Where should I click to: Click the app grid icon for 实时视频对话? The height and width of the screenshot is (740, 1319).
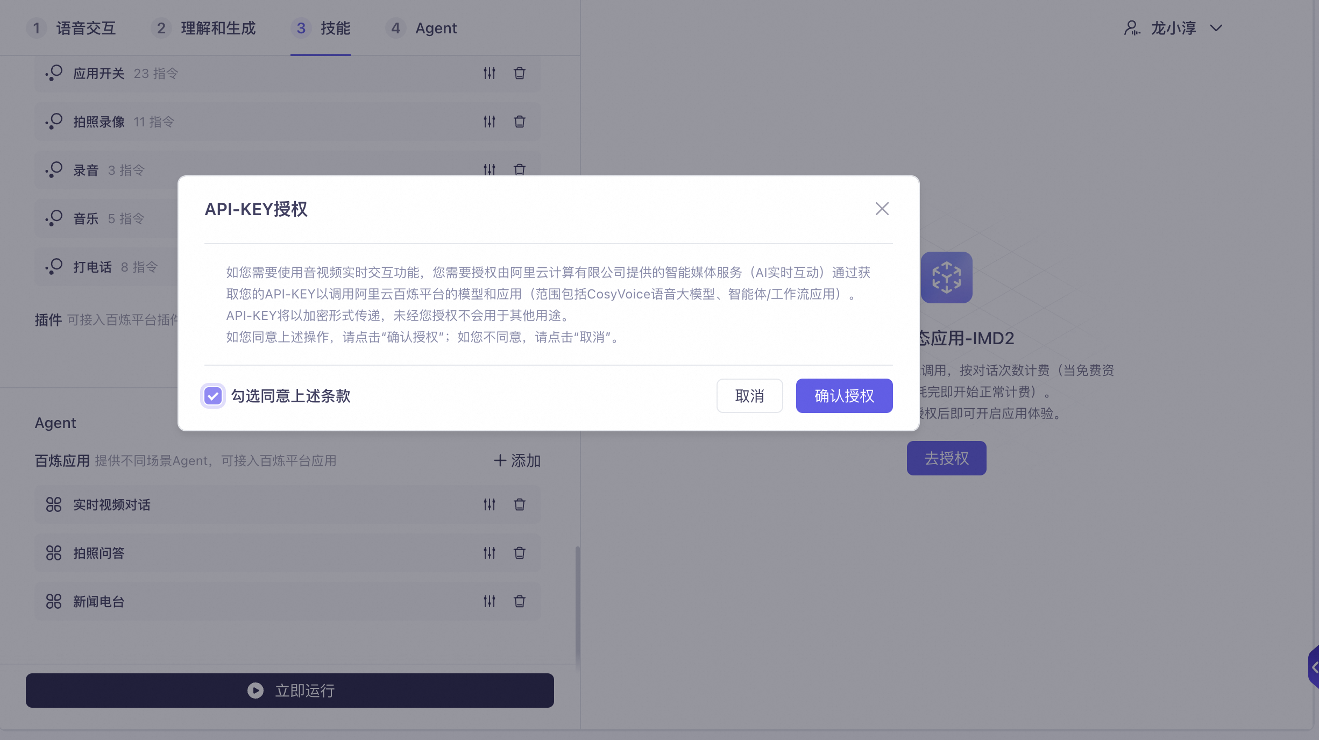(x=54, y=504)
